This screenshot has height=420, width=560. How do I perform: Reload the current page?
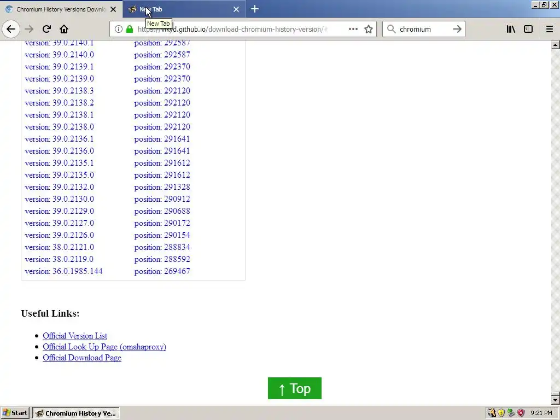tap(46, 29)
